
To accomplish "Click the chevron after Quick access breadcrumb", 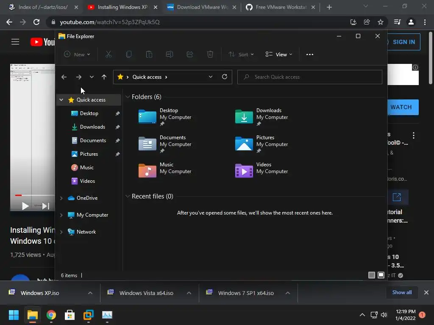I will click(166, 77).
